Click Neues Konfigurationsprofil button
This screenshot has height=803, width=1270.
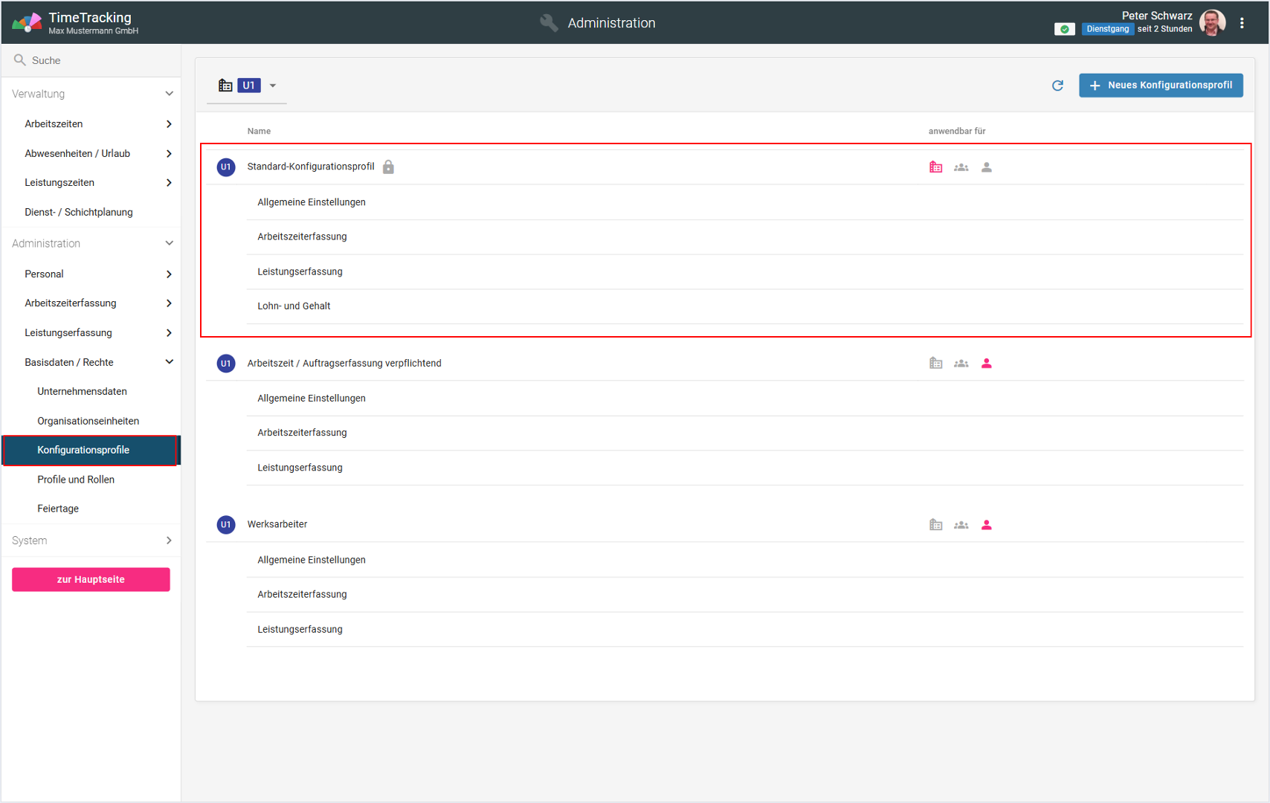click(1160, 86)
